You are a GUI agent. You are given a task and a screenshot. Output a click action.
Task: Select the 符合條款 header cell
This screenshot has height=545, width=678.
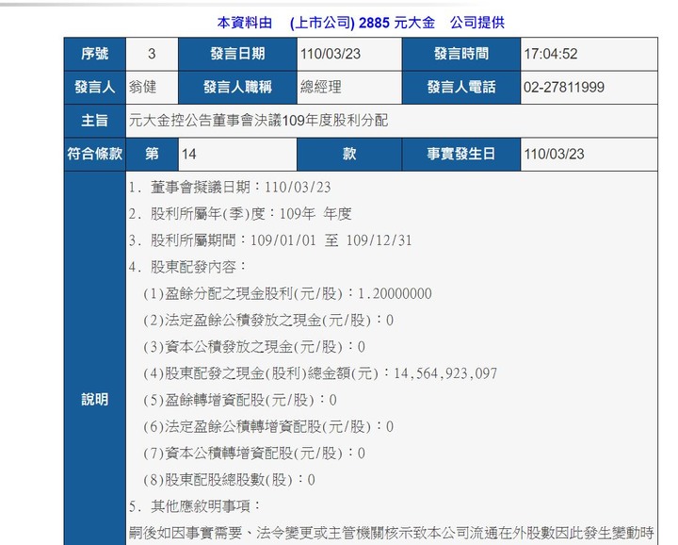click(95, 154)
